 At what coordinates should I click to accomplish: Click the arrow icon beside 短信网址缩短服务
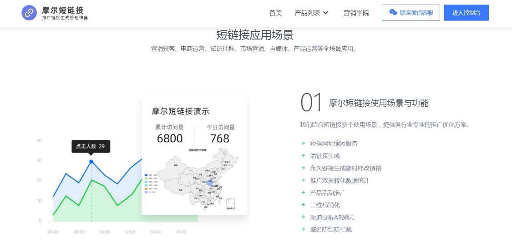tap(303, 143)
